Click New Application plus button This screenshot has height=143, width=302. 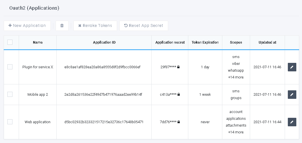click(x=27, y=25)
